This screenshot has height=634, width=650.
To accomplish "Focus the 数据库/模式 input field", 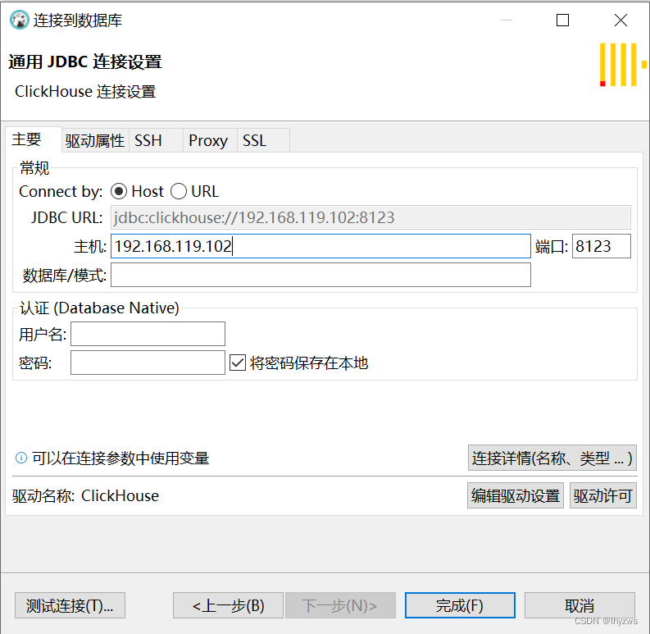I will [320, 275].
